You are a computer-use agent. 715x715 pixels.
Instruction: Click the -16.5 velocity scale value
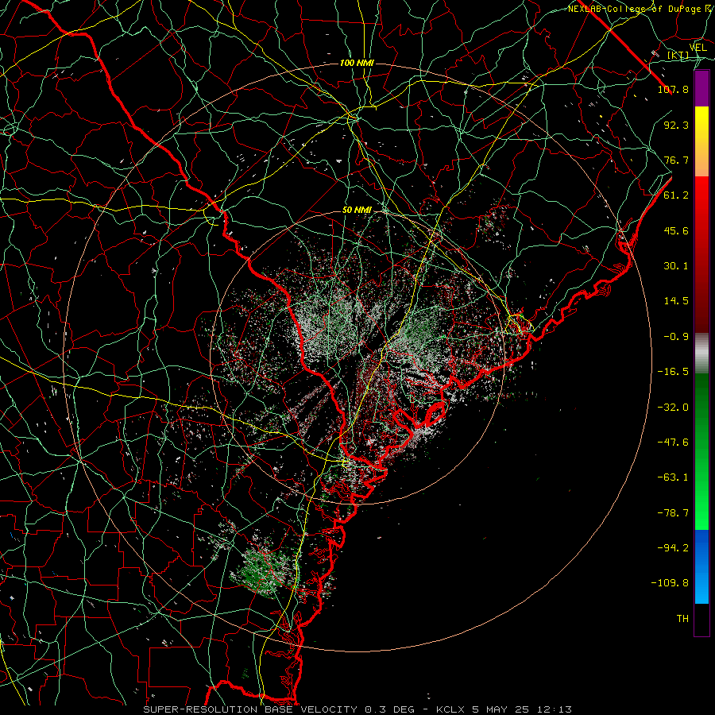coord(673,372)
